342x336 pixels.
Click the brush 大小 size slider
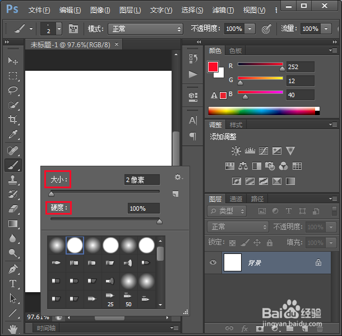[105, 192]
